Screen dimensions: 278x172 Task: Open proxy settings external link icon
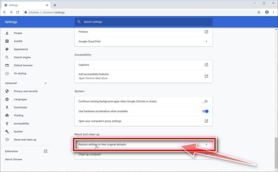[x=207, y=121]
